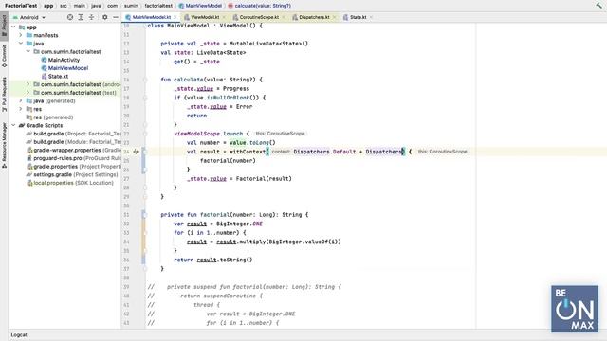Image resolution: width=607 pixels, height=341 pixels.
Task: Collapse the com.sumin.factorialtest main package
Action: pyautogui.click(x=28, y=51)
